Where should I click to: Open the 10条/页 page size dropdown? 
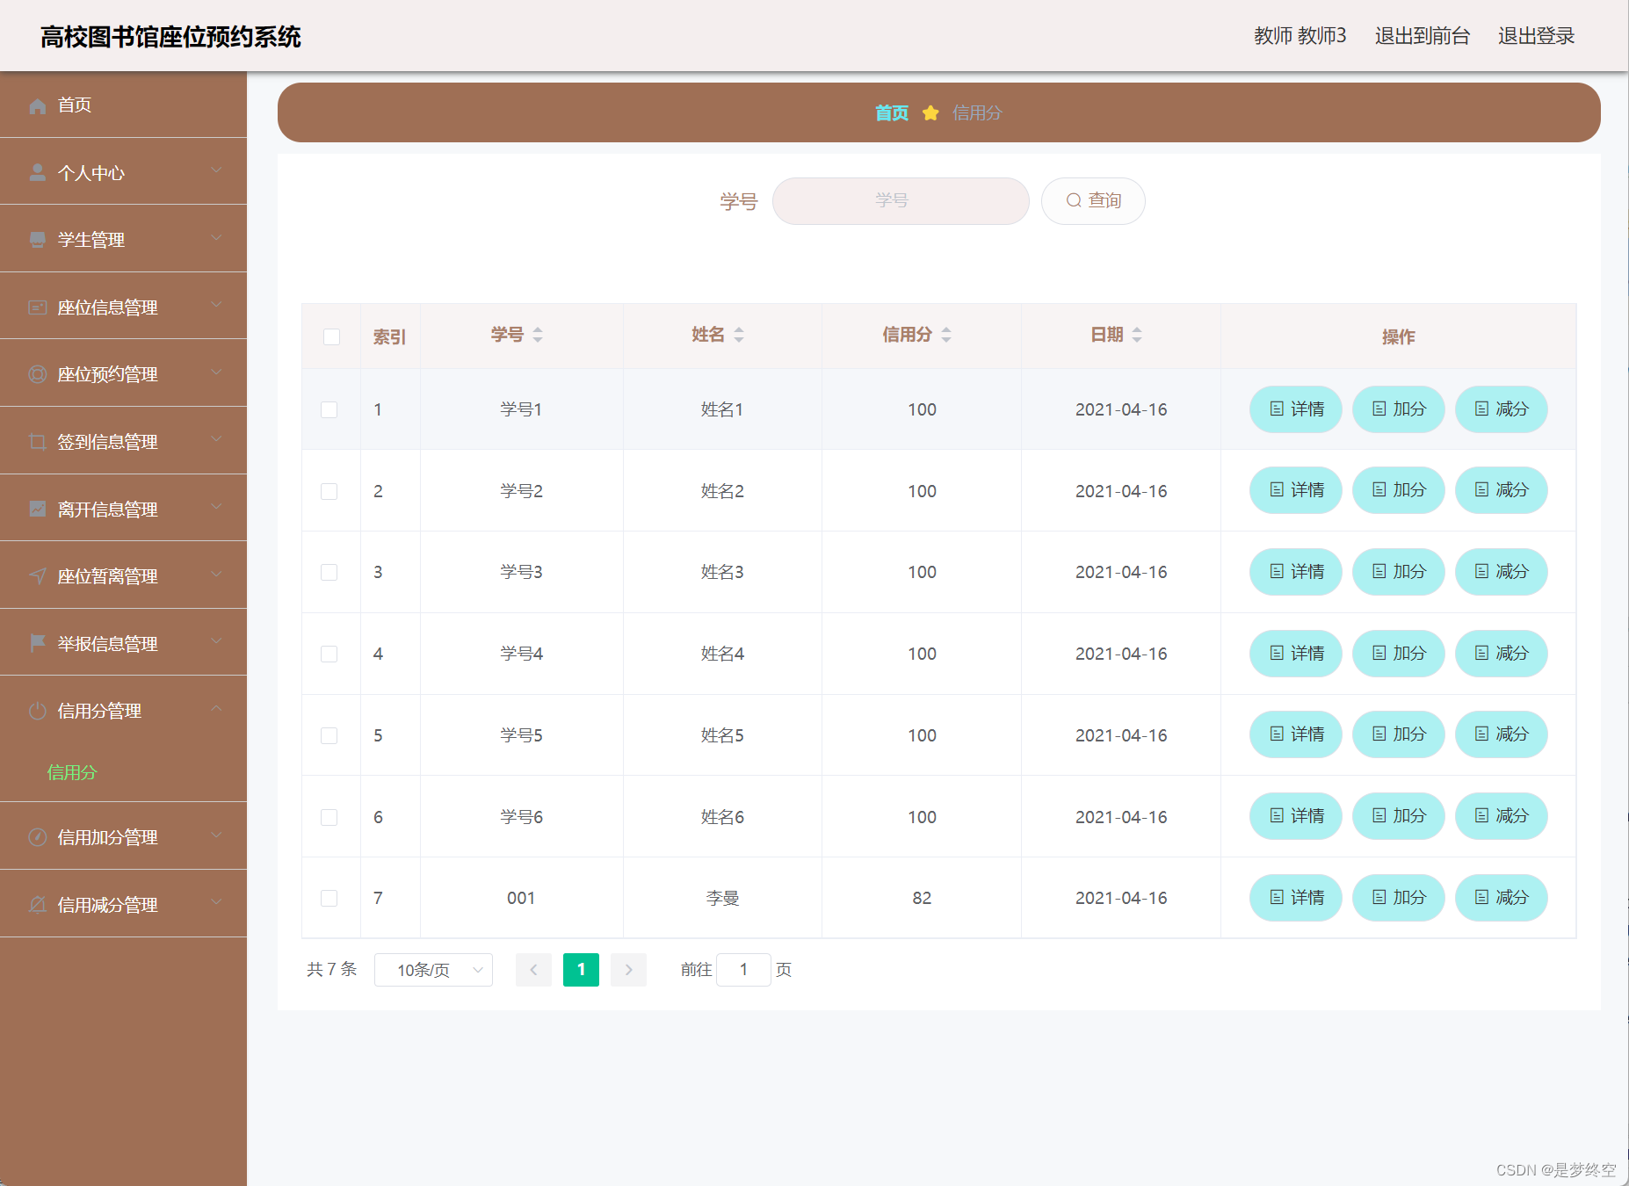click(433, 969)
